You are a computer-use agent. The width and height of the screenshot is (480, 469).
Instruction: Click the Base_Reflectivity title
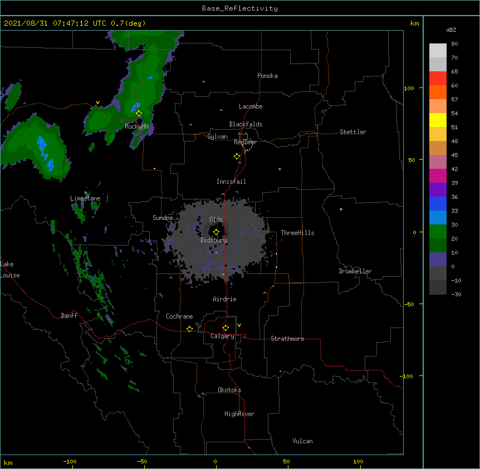[x=240, y=8]
